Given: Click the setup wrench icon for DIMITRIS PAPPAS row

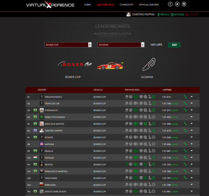Looking at the screenshot, I should point(185,130).
